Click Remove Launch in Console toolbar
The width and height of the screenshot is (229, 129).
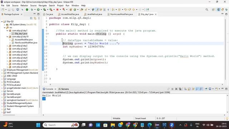point(176,89)
